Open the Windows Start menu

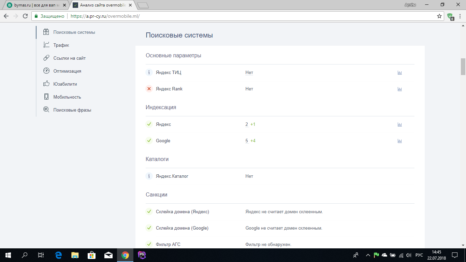tap(8, 255)
